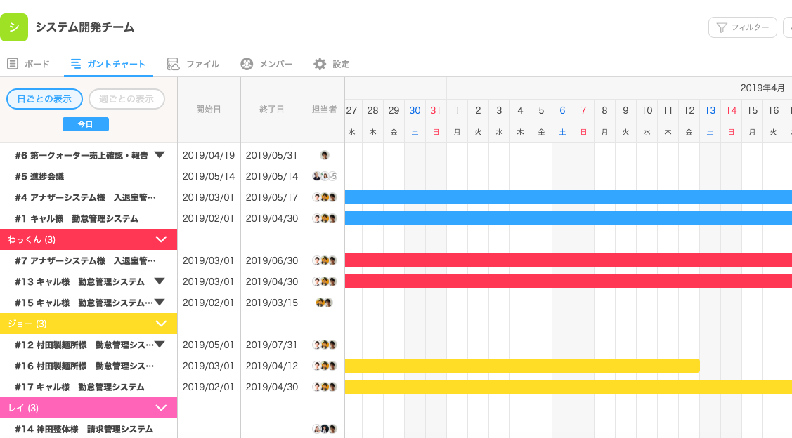Screen dimensions: 792x438
Task: Collapse the わっくん (3) group chevron
Action: (x=161, y=239)
